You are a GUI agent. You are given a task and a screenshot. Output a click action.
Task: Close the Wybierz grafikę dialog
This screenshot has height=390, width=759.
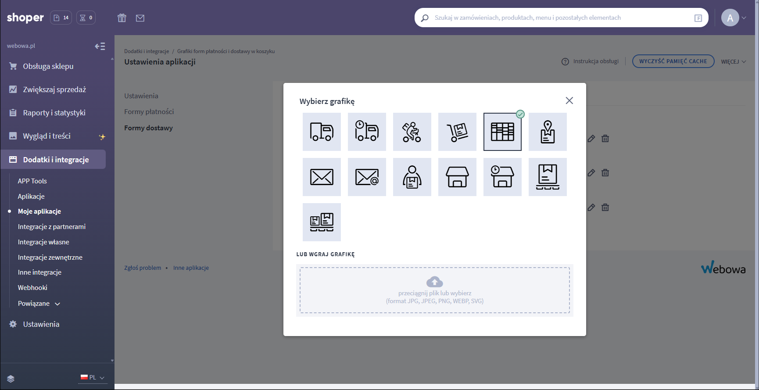tap(569, 100)
